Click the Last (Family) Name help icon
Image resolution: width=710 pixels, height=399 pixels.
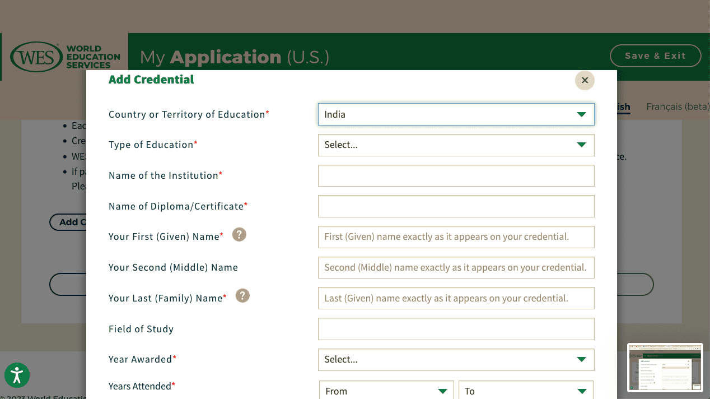[242, 296]
